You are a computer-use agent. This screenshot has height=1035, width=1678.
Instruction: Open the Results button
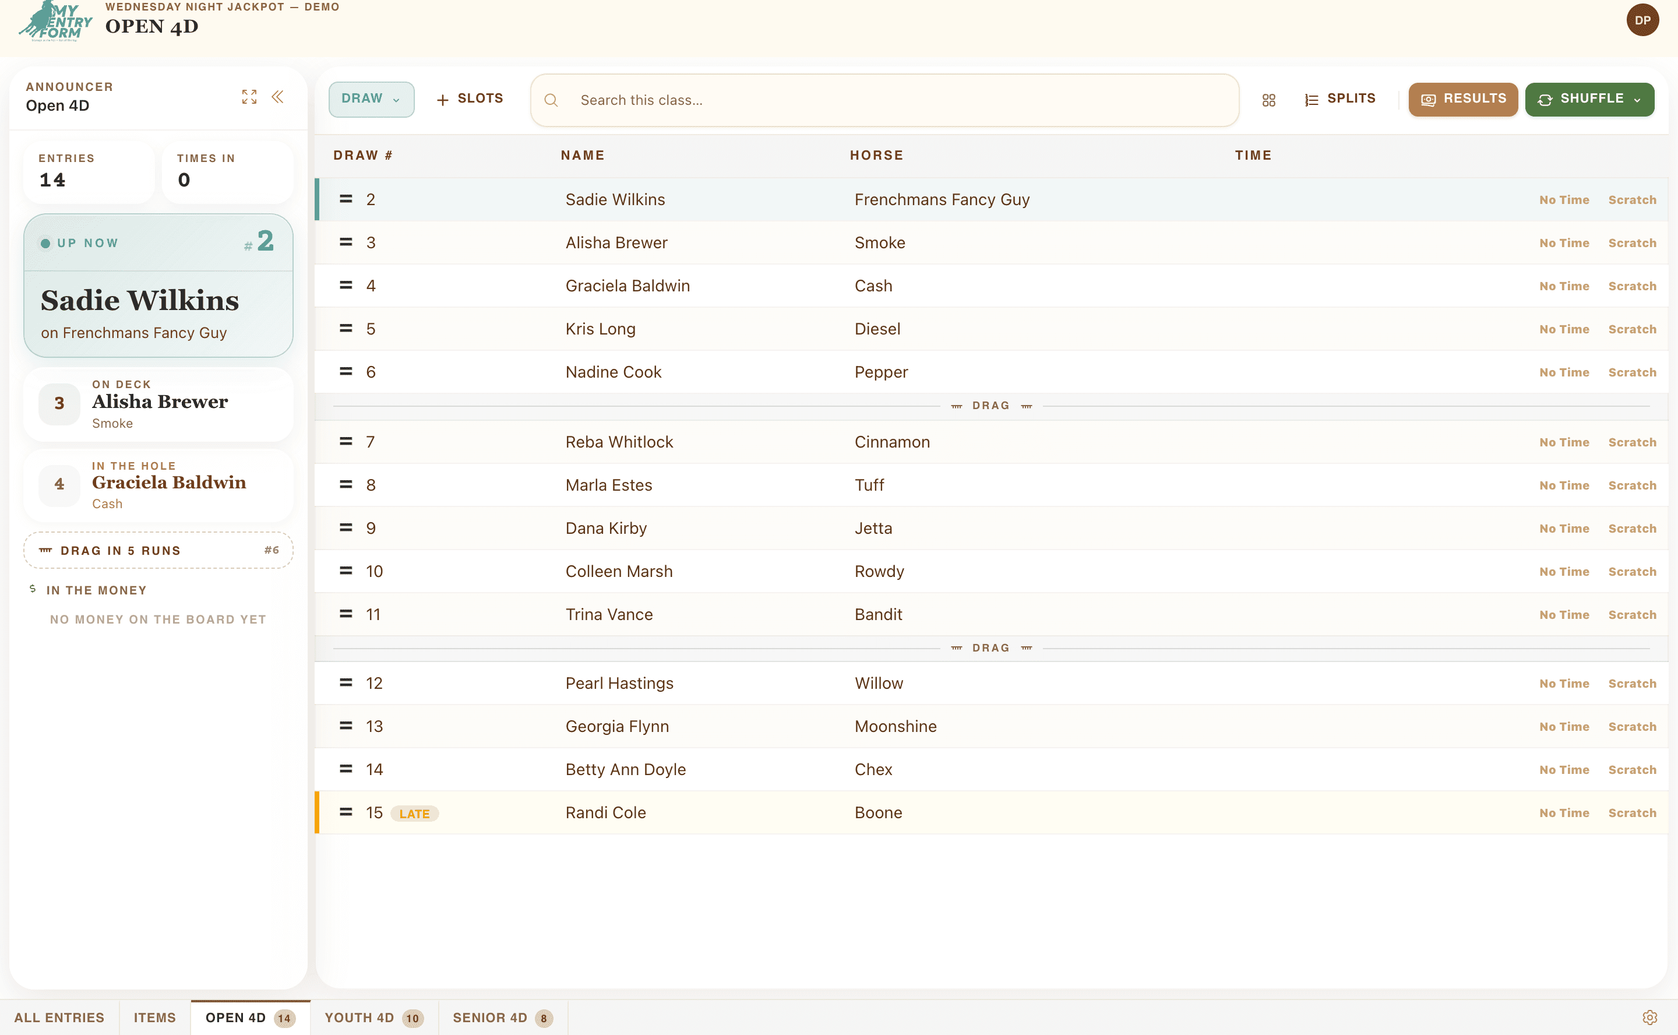[1462, 99]
